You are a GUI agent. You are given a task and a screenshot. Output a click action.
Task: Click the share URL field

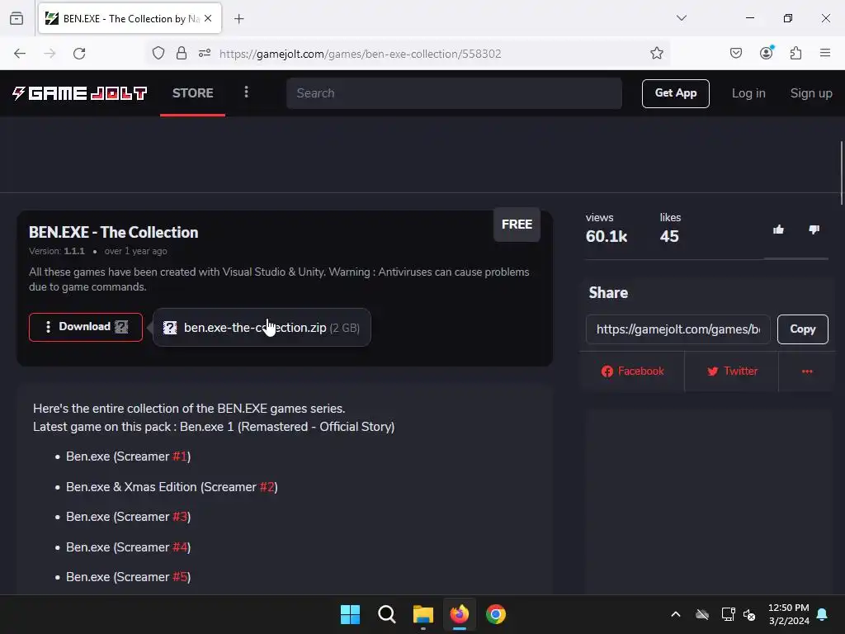677,329
